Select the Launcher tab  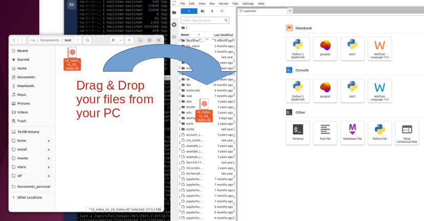(262, 11)
